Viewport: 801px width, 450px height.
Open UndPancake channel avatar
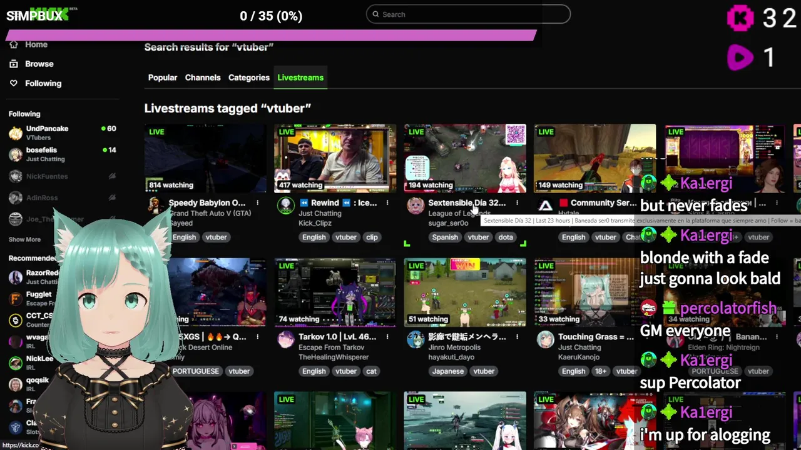16,132
